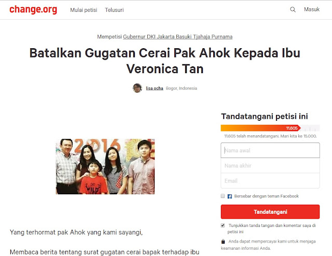This screenshot has height=256, width=332.
Task: Click the Facebook logo icon
Action: 229,196
